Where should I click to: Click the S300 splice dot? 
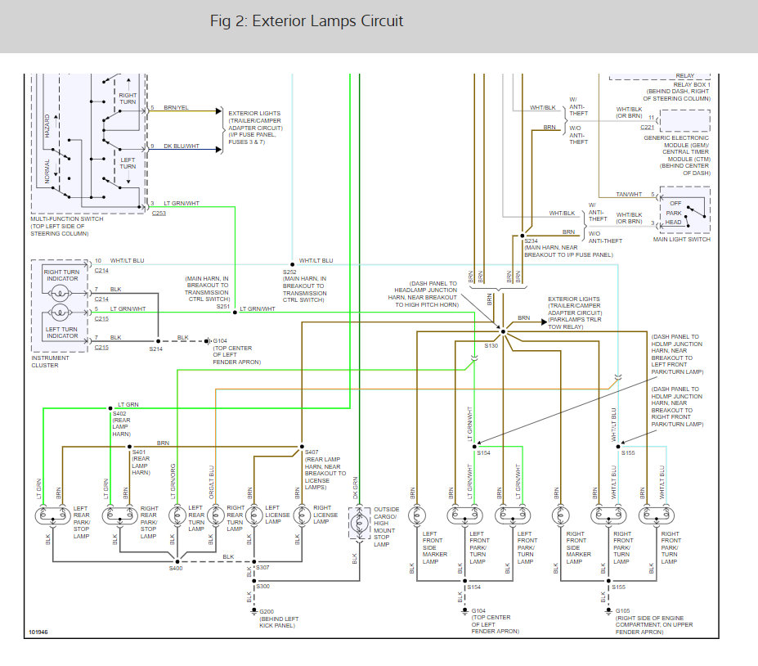point(253,581)
